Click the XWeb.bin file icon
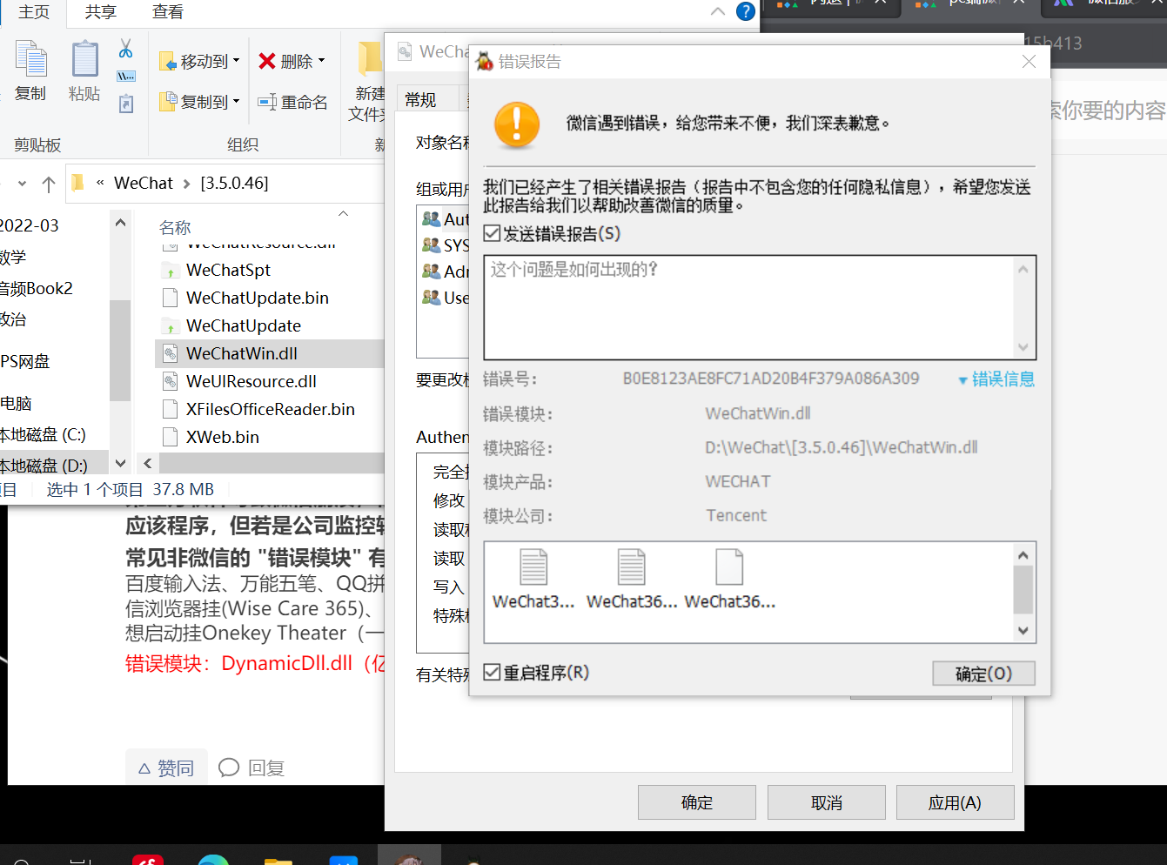 coord(171,437)
